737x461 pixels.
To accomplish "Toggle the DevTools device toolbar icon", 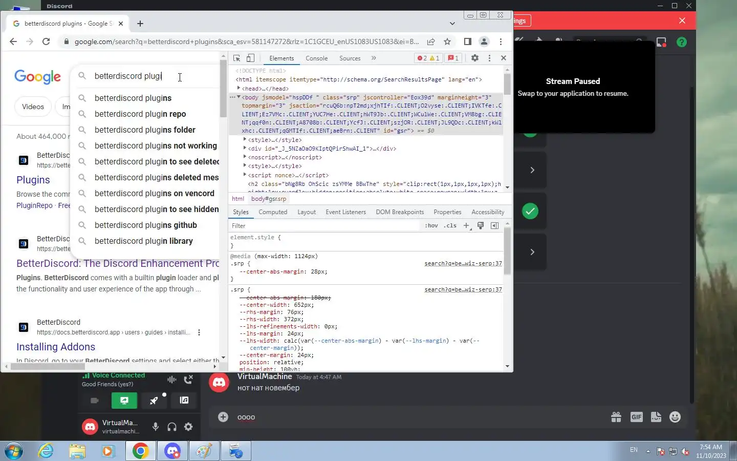I will tap(250, 58).
